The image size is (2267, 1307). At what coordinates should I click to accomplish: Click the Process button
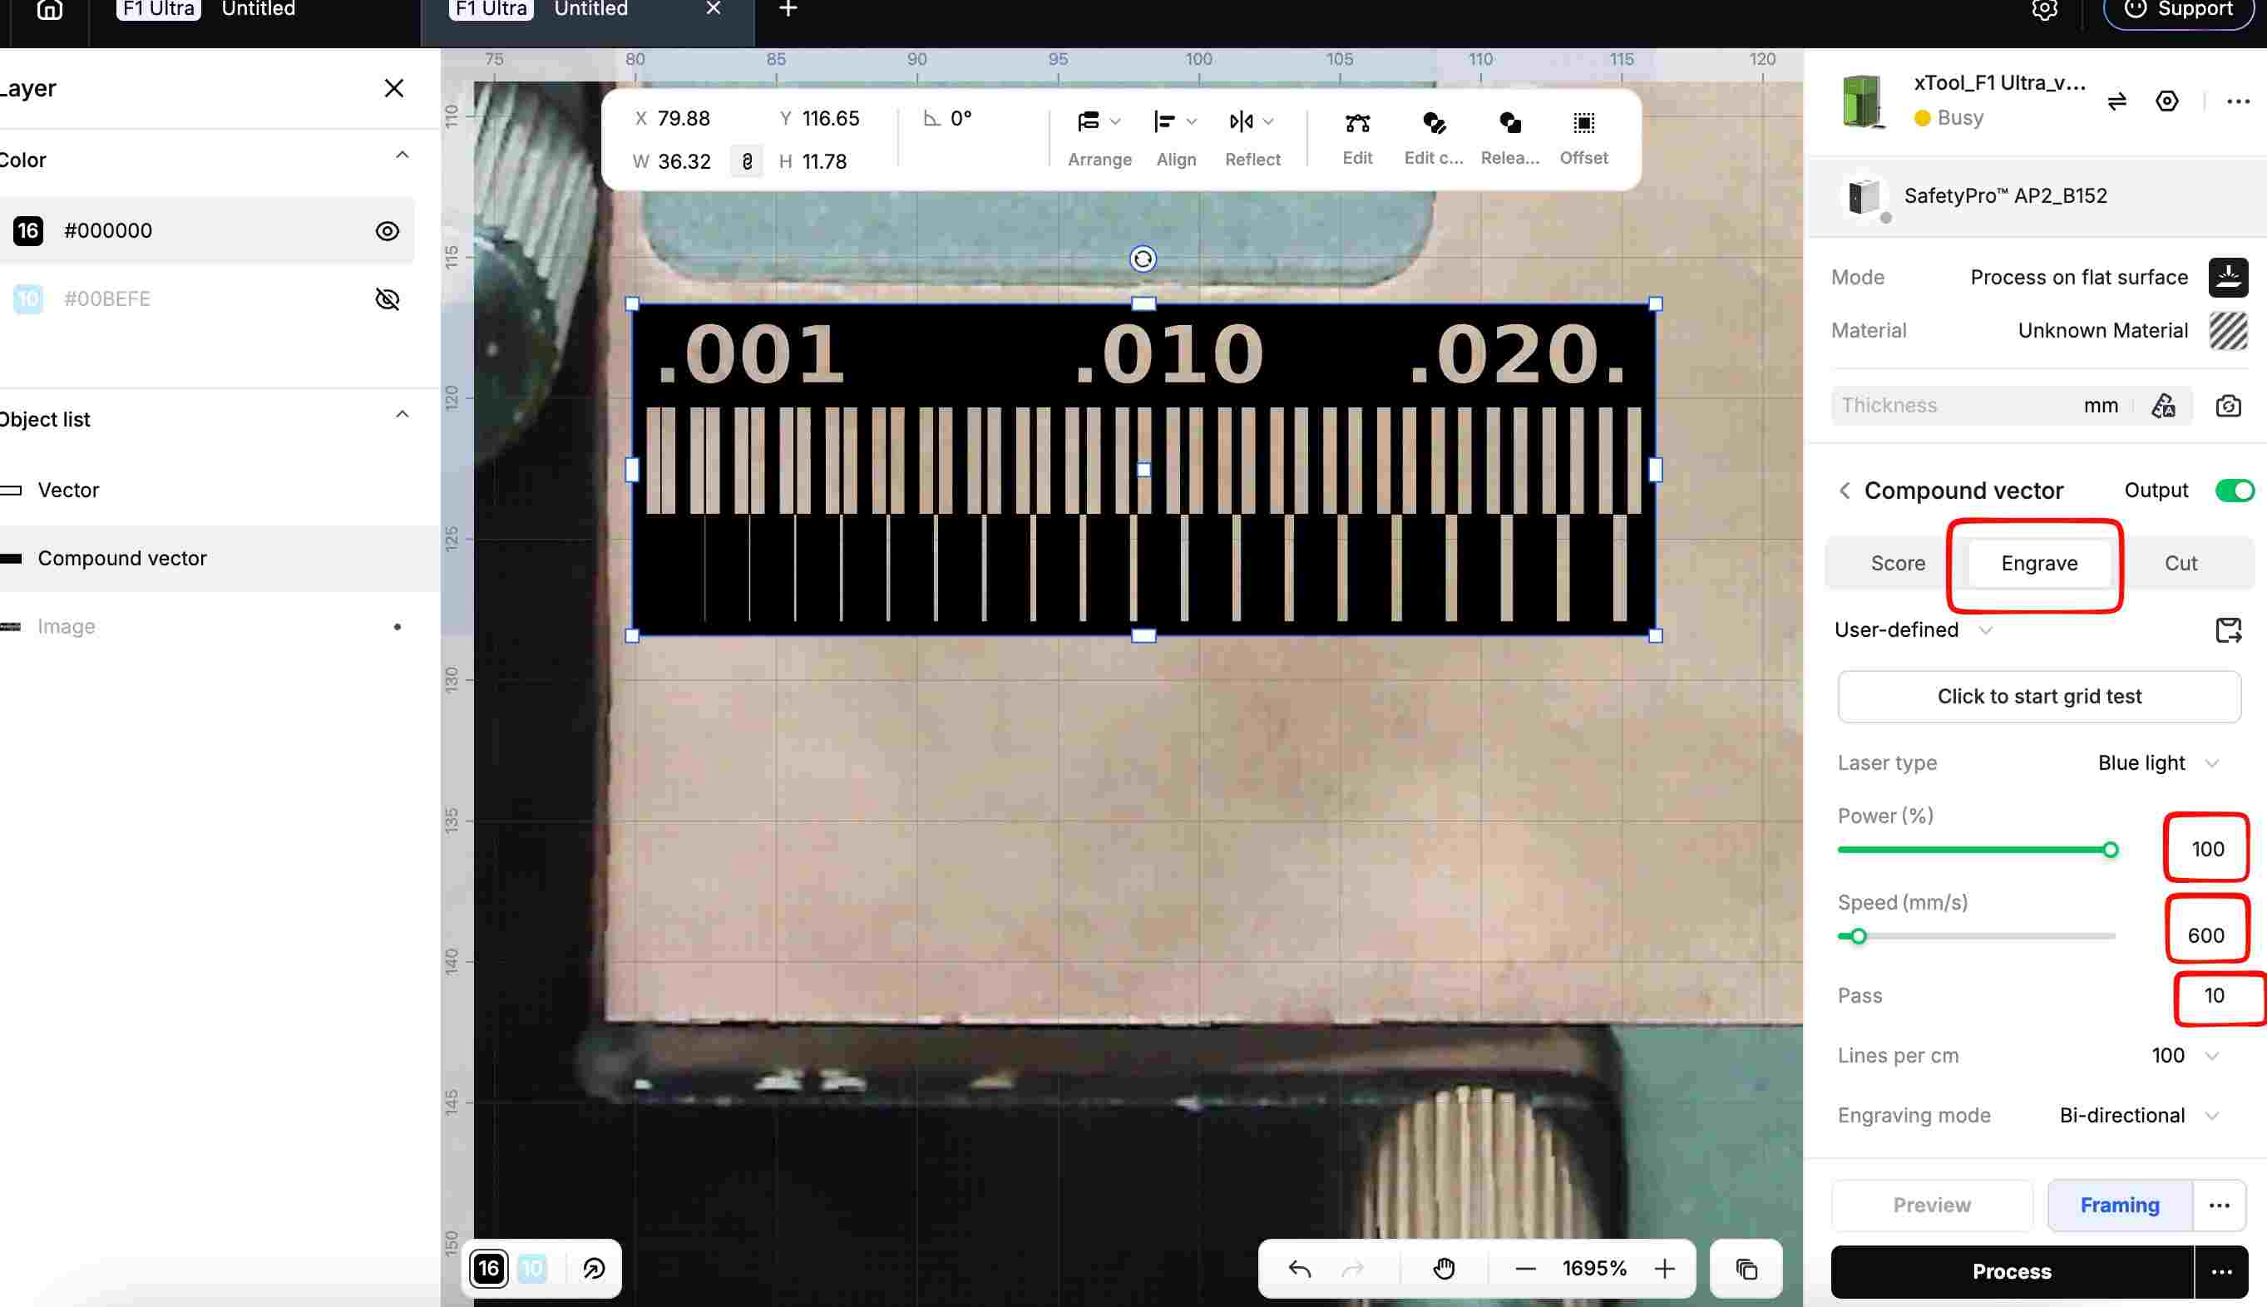click(2011, 1271)
